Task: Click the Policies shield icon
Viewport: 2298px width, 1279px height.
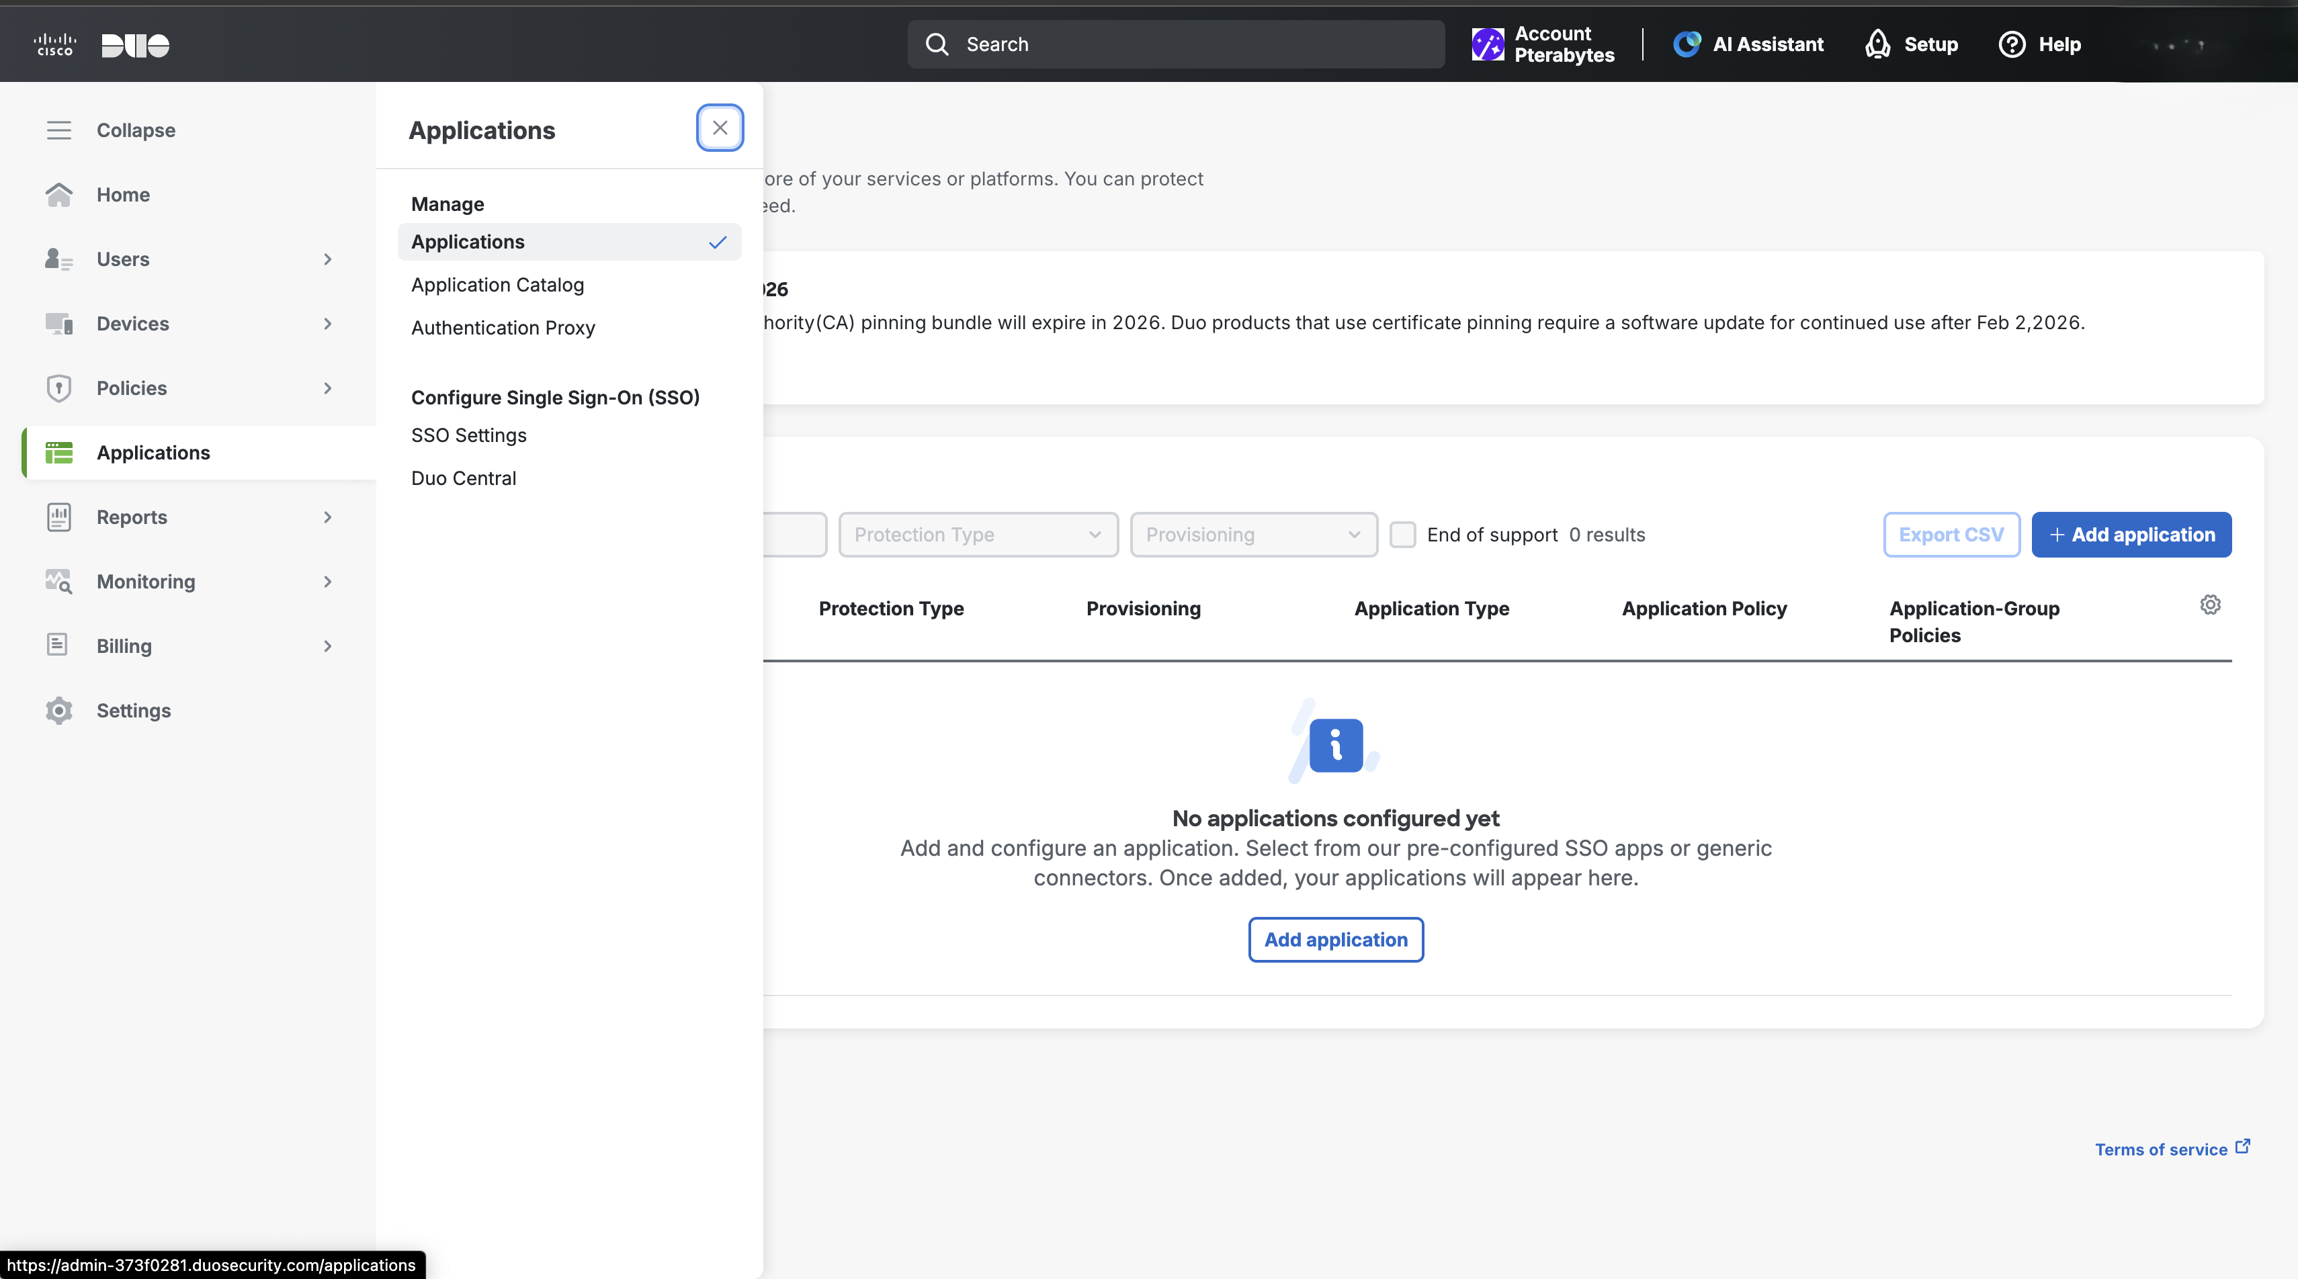Action: tap(59, 388)
